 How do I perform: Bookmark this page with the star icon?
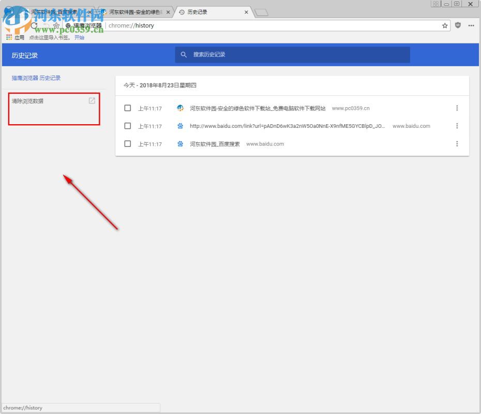point(445,26)
